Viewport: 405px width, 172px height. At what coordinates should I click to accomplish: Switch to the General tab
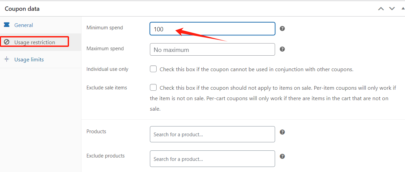pyautogui.click(x=23, y=25)
